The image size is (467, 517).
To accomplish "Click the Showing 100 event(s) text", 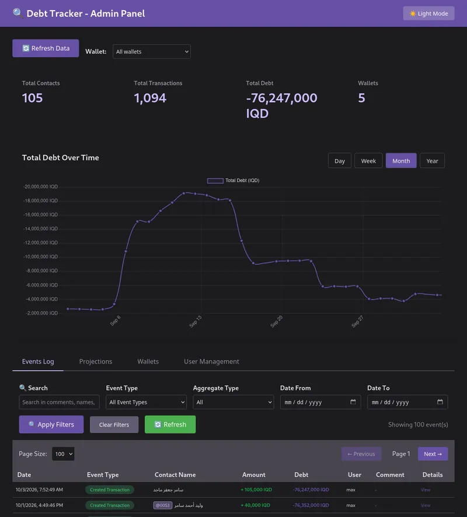I will click(x=418, y=425).
